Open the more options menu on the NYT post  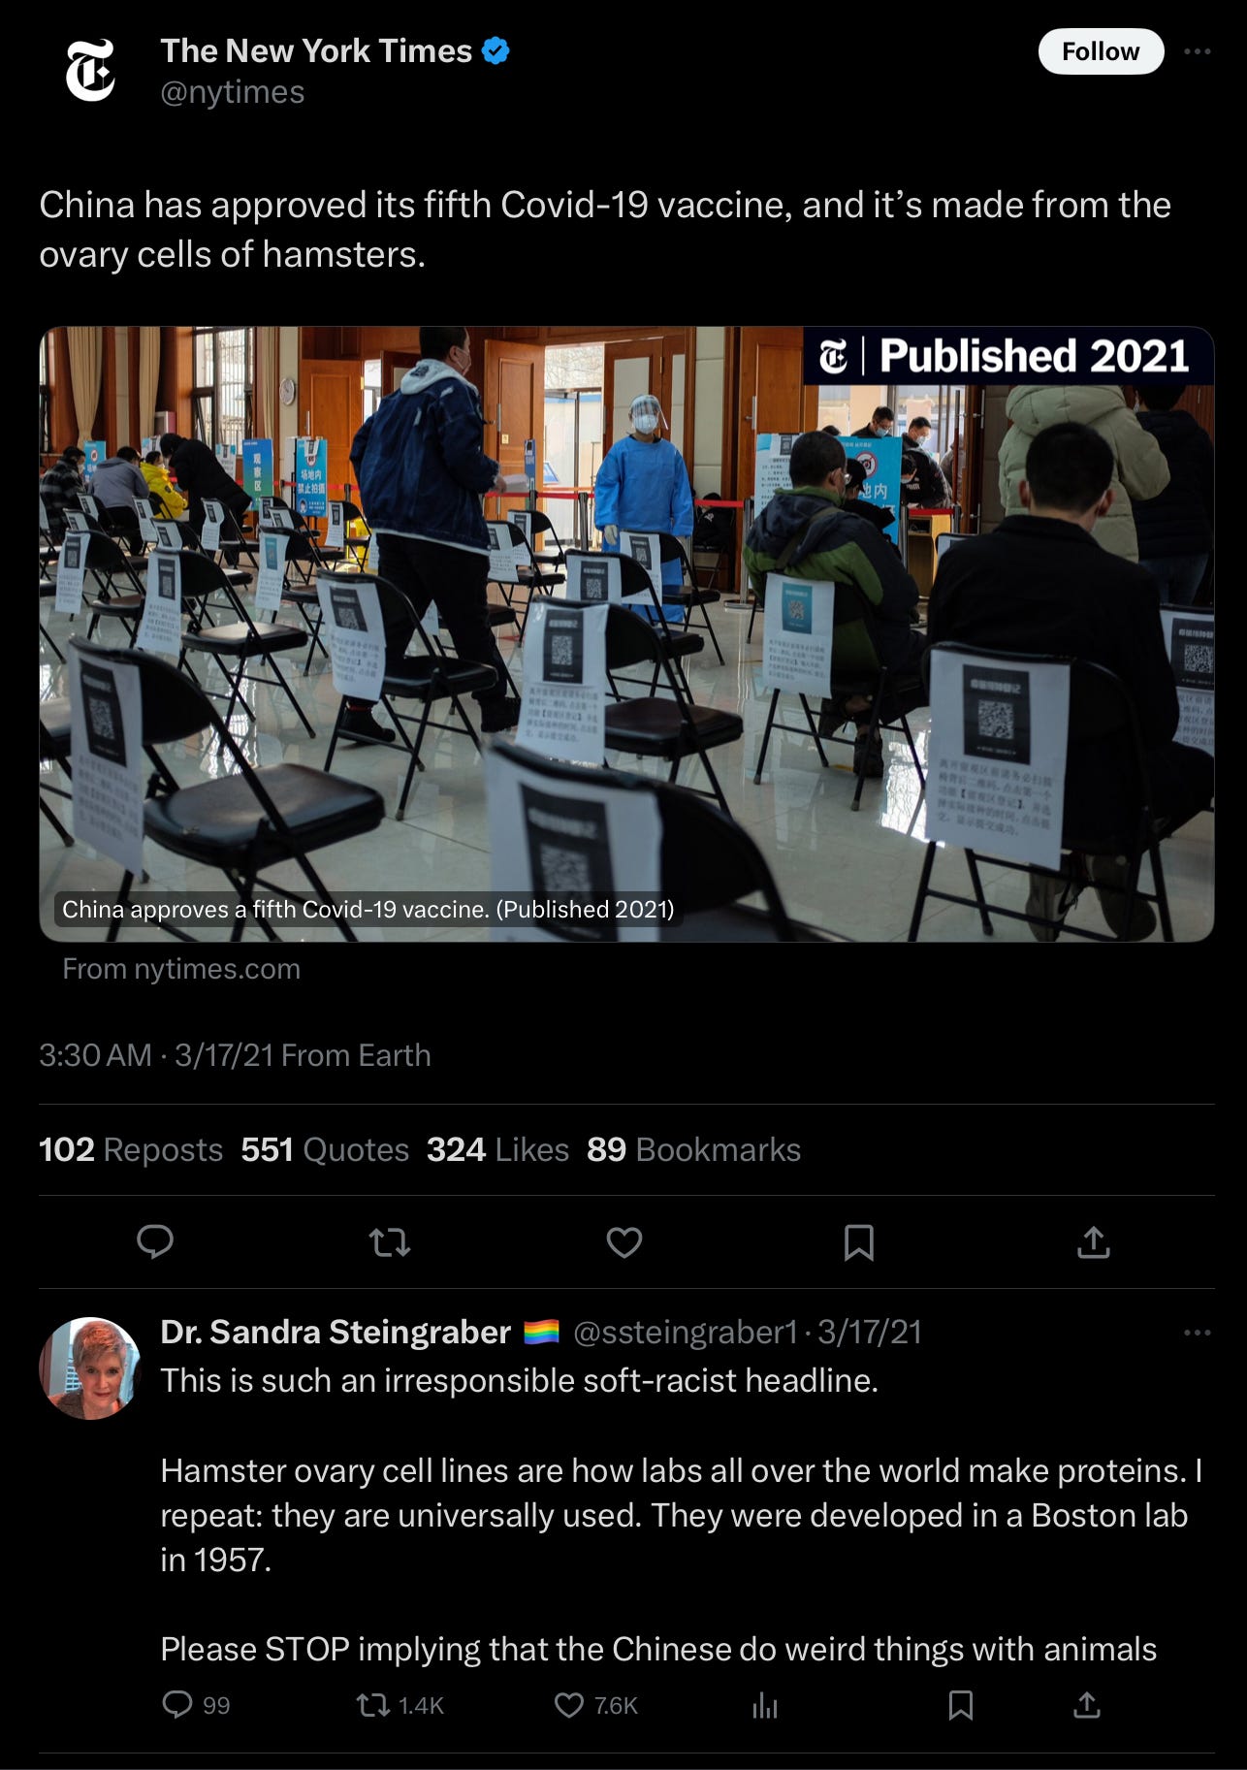pos(1198,51)
